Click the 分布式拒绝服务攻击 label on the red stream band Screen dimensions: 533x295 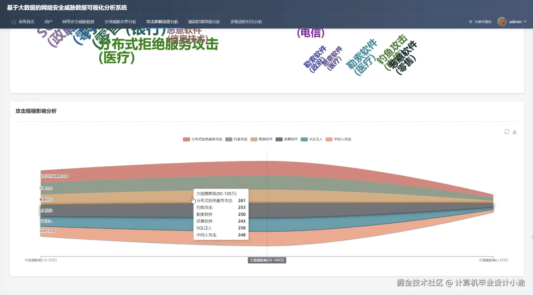pyautogui.click(x=54, y=176)
